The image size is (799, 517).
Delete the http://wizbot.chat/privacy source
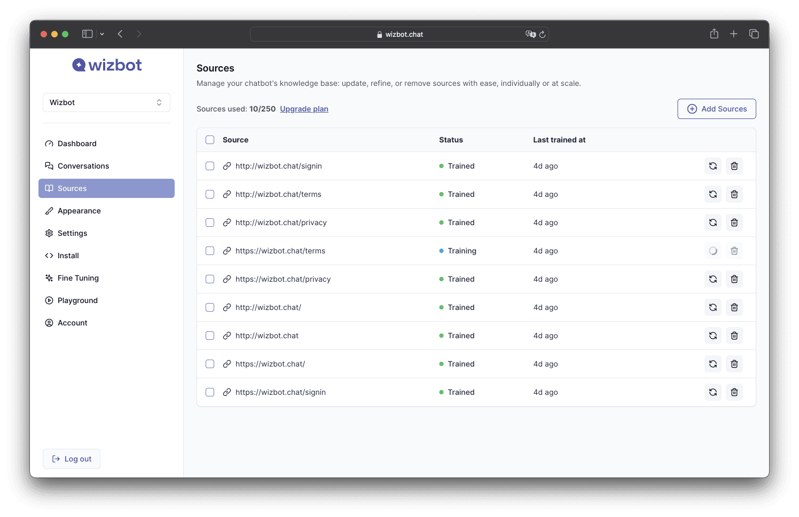point(734,222)
